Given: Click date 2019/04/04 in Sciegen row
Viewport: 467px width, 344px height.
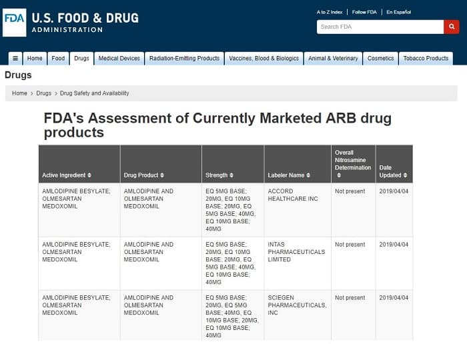Looking at the screenshot, I should point(394,297).
